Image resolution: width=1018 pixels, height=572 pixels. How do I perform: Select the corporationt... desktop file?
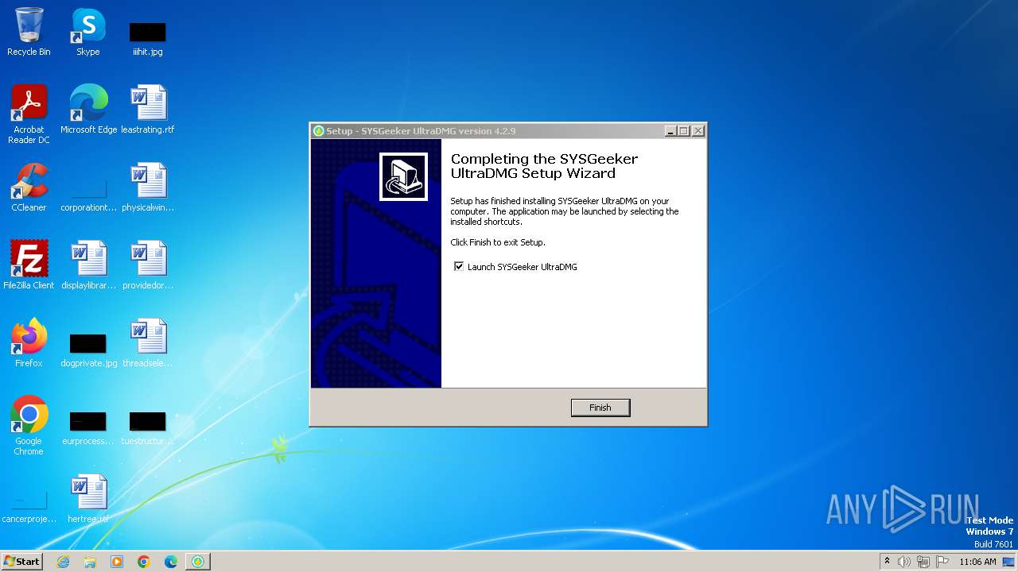click(88, 194)
